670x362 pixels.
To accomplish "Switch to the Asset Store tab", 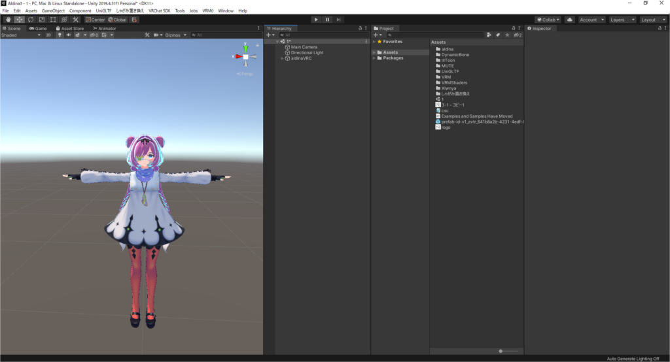I will (x=70, y=29).
